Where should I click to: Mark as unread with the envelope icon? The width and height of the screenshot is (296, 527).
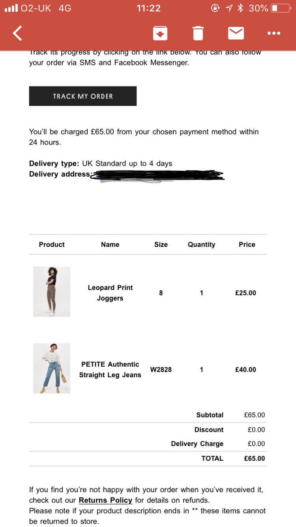point(236,33)
